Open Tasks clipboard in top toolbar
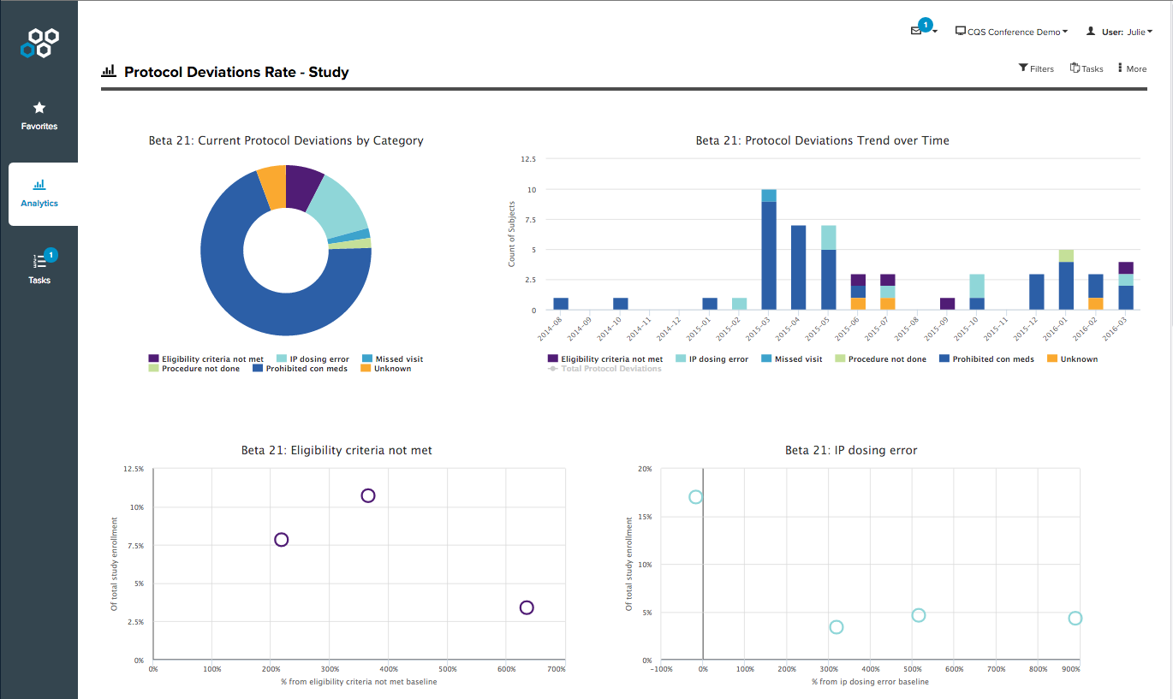The image size is (1173, 699). (x=1075, y=68)
